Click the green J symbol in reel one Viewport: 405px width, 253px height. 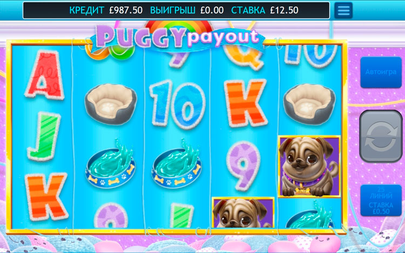point(44,136)
